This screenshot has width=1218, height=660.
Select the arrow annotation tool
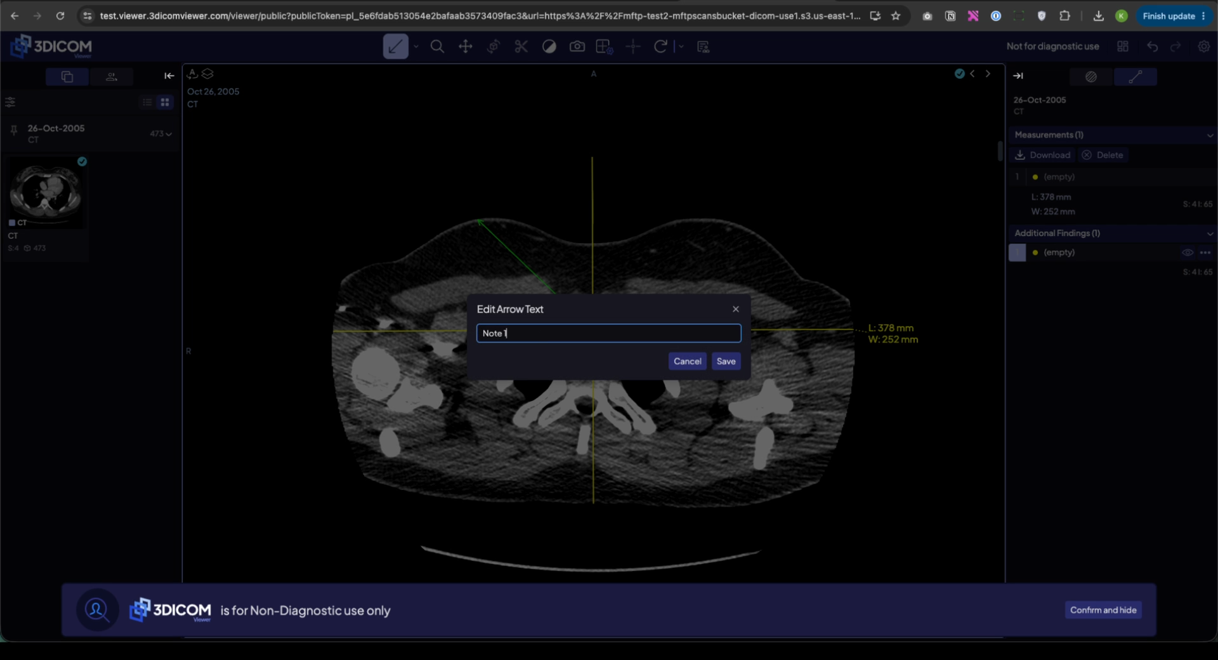395,46
